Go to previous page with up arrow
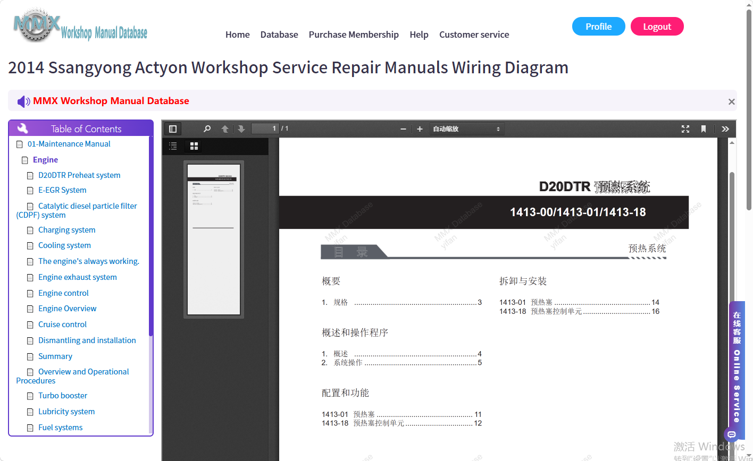The image size is (753, 461). click(225, 129)
